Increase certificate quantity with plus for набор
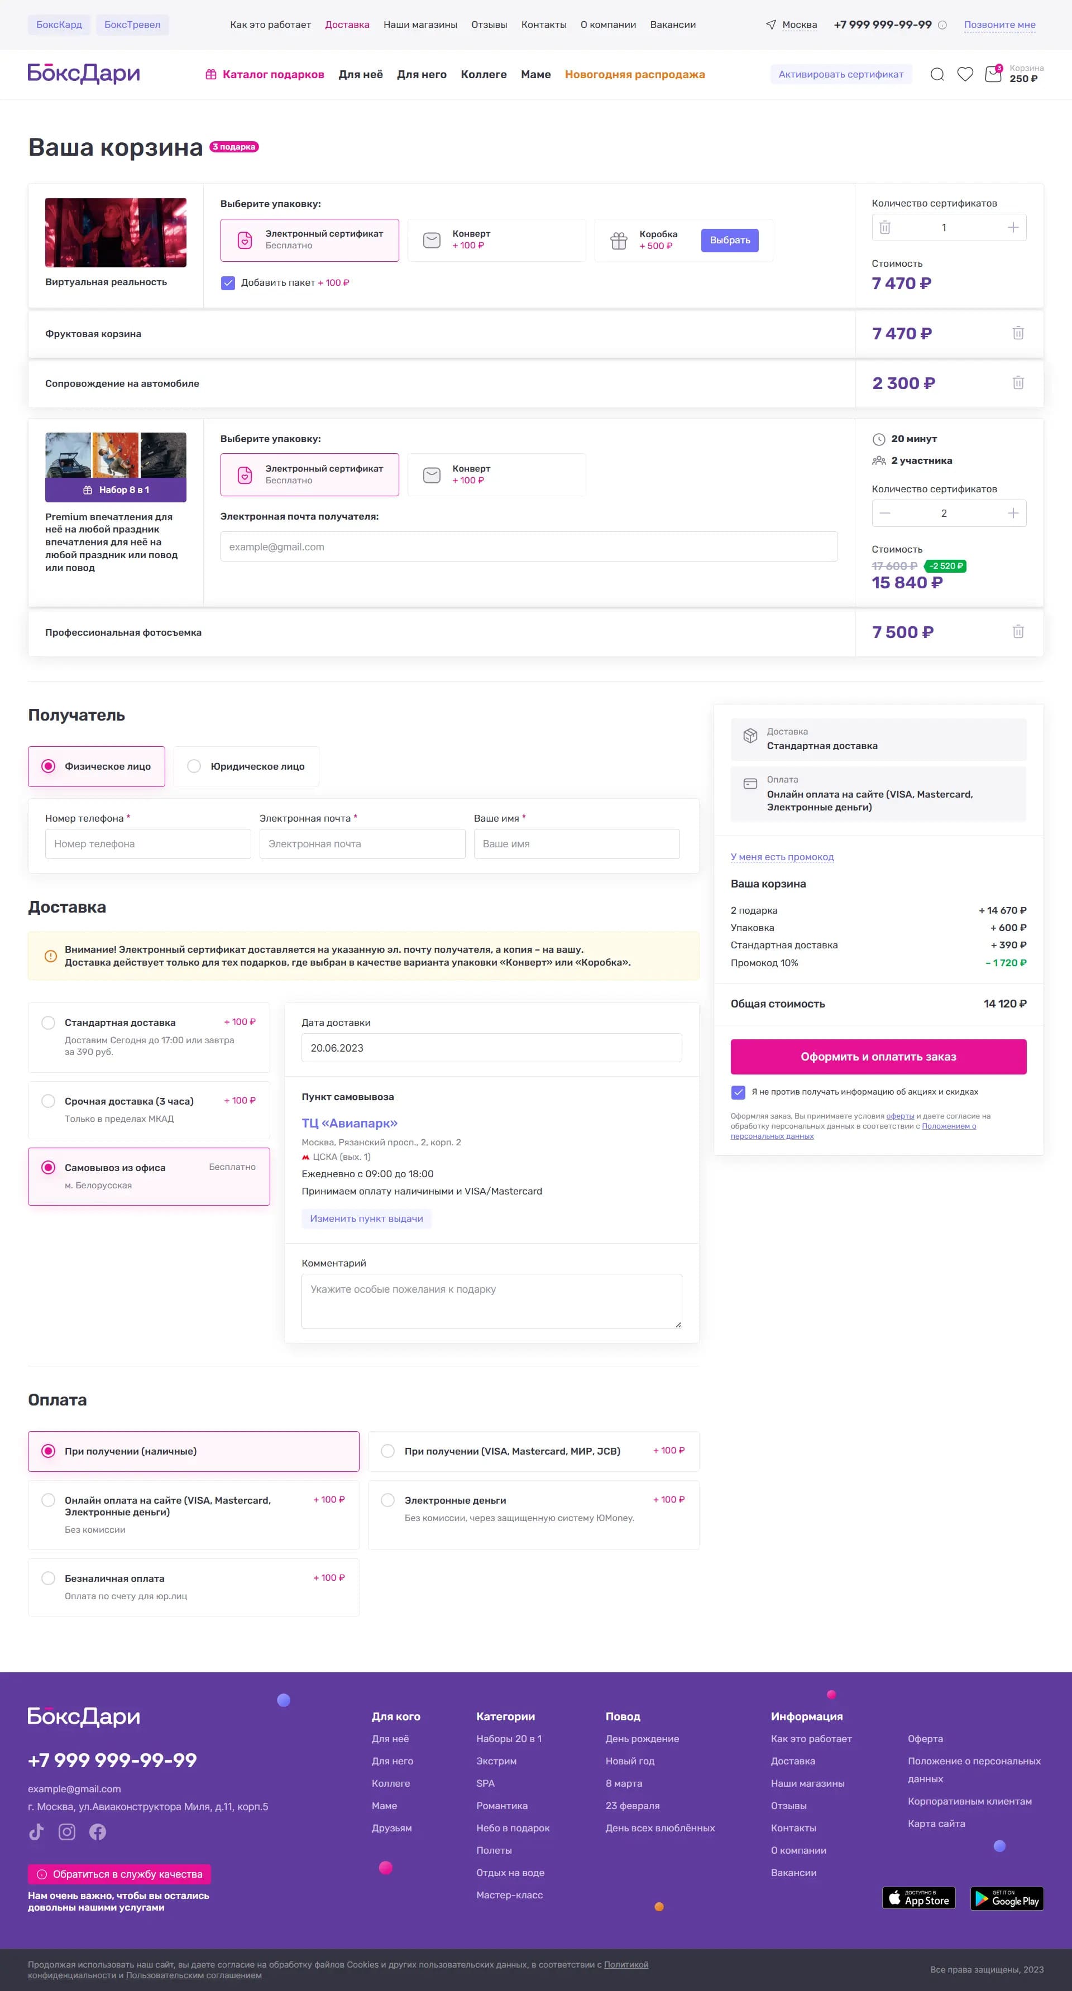The height and width of the screenshot is (1991, 1072). point(1012,513)
